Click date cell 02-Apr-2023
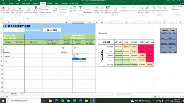Image resolution: width=184 pixels, height=103 pixels. 52,30
